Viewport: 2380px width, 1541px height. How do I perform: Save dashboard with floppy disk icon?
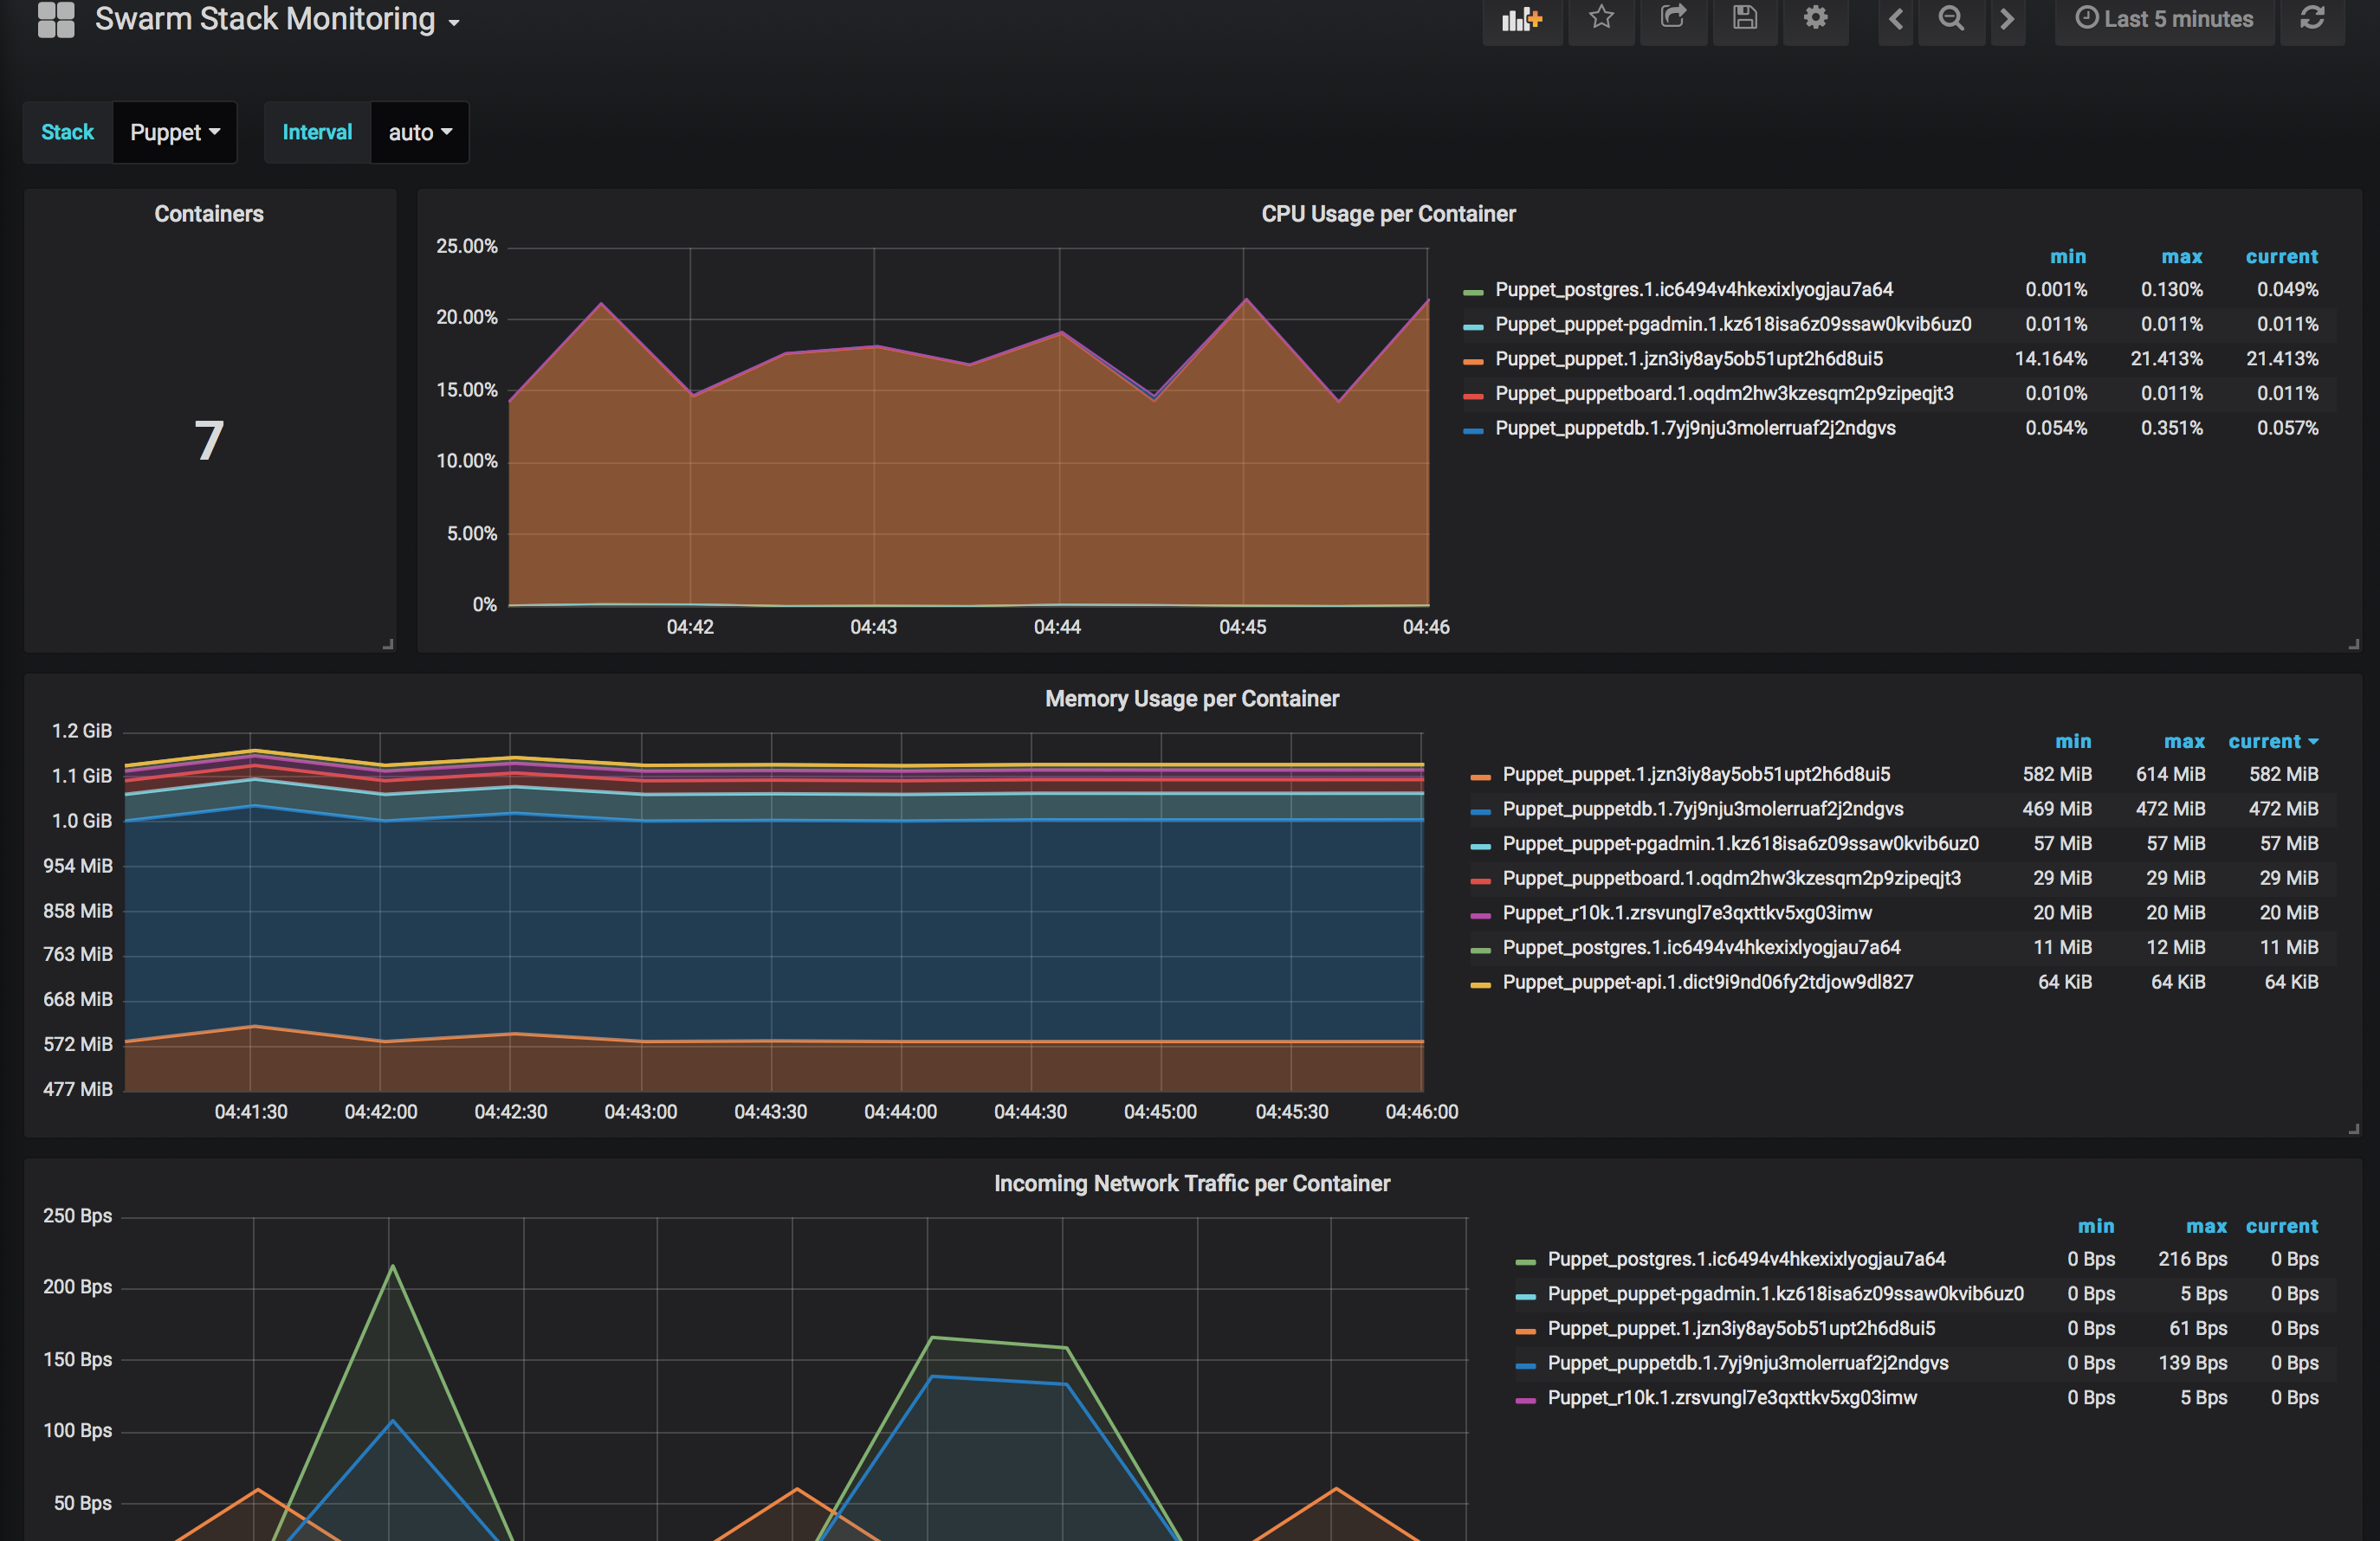[1744, 18]
